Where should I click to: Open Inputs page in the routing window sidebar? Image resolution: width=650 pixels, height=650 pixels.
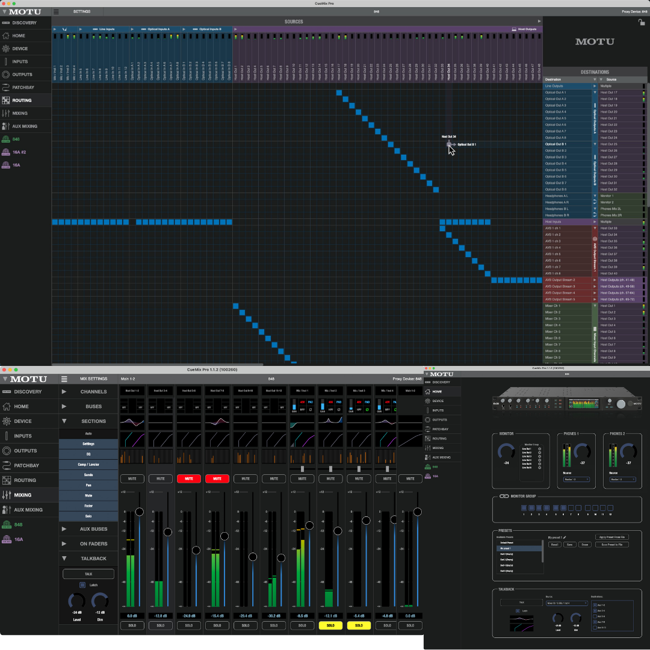[x=26, y=61]
